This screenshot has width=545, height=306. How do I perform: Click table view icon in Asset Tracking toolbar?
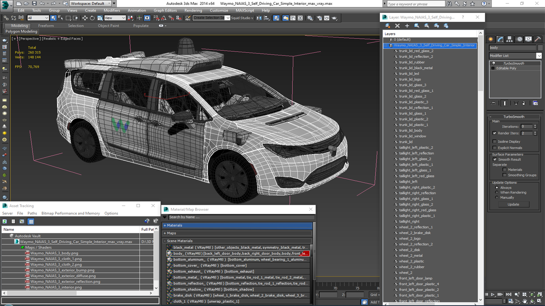tap(31, 221)
